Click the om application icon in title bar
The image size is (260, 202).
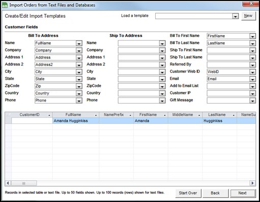pyautogui.click(x=5, y=6)
